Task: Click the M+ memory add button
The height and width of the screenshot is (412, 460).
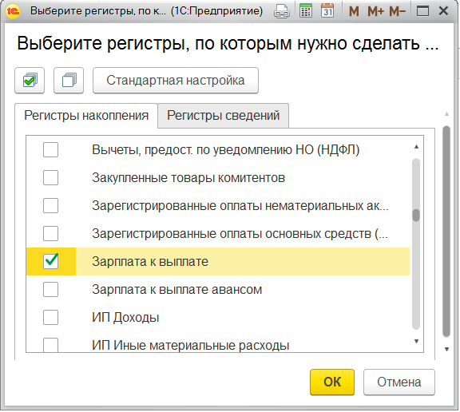Action: [x=376, y=11]
